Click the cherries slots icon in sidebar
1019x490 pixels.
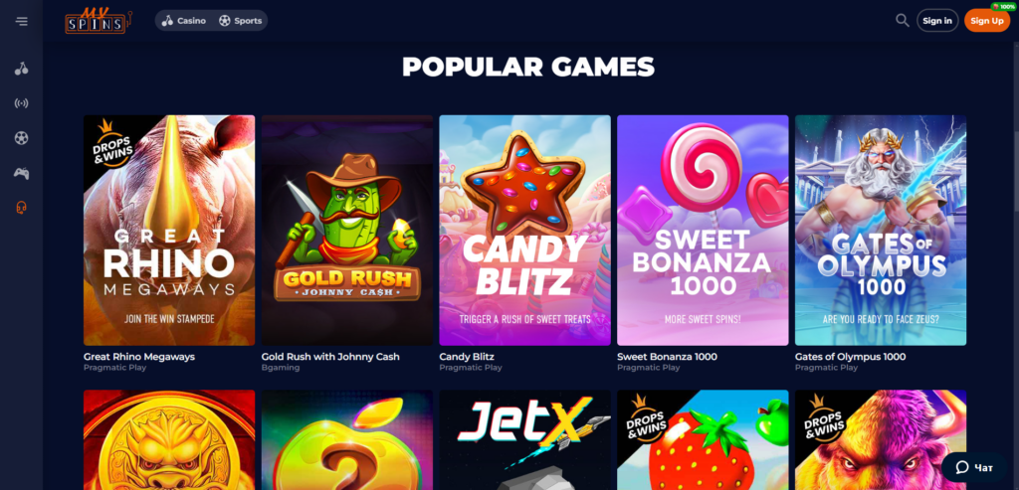coord(22,69)
